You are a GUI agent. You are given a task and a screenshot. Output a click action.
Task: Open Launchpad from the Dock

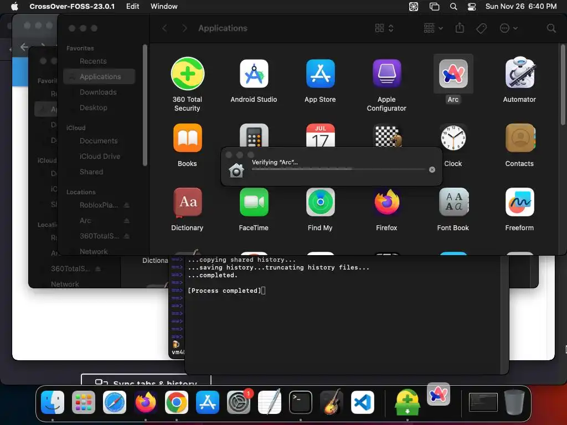coord(84,402)
